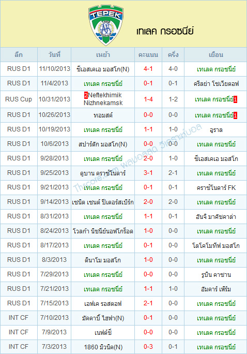Open the 0-0 score on 7/9/2013
Viewport: 247px width, 354px height.
[148, 332]
